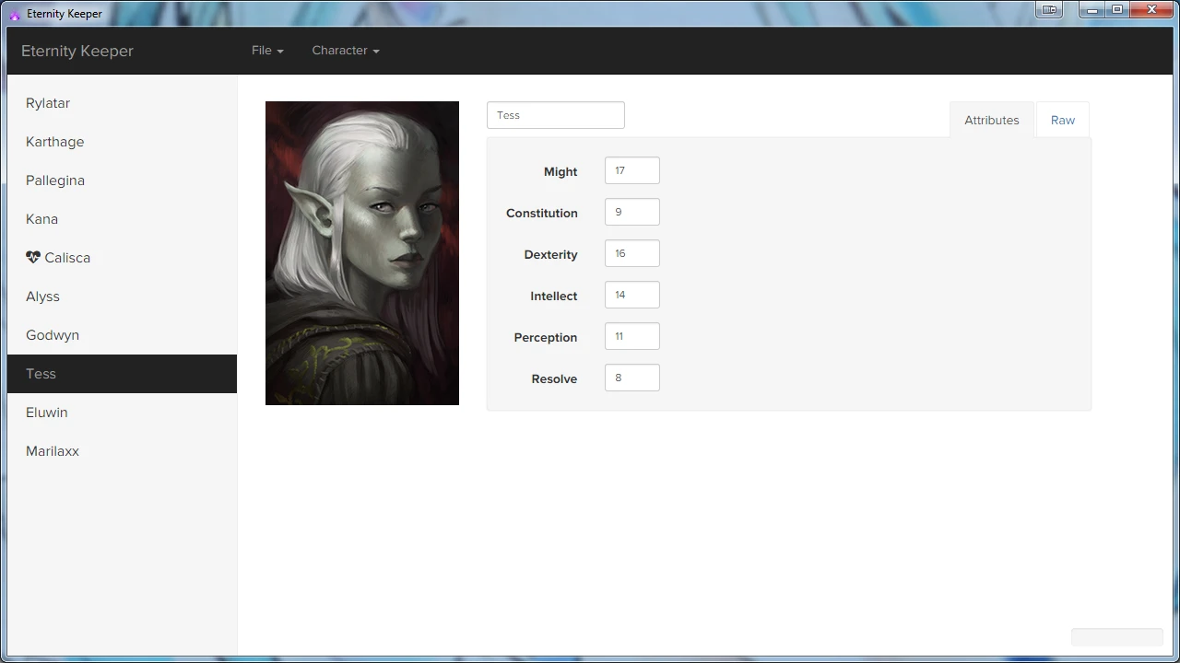Select Karthage in the sidebar
This screenshot has width=1180, height=663.
tap(54, 141)
